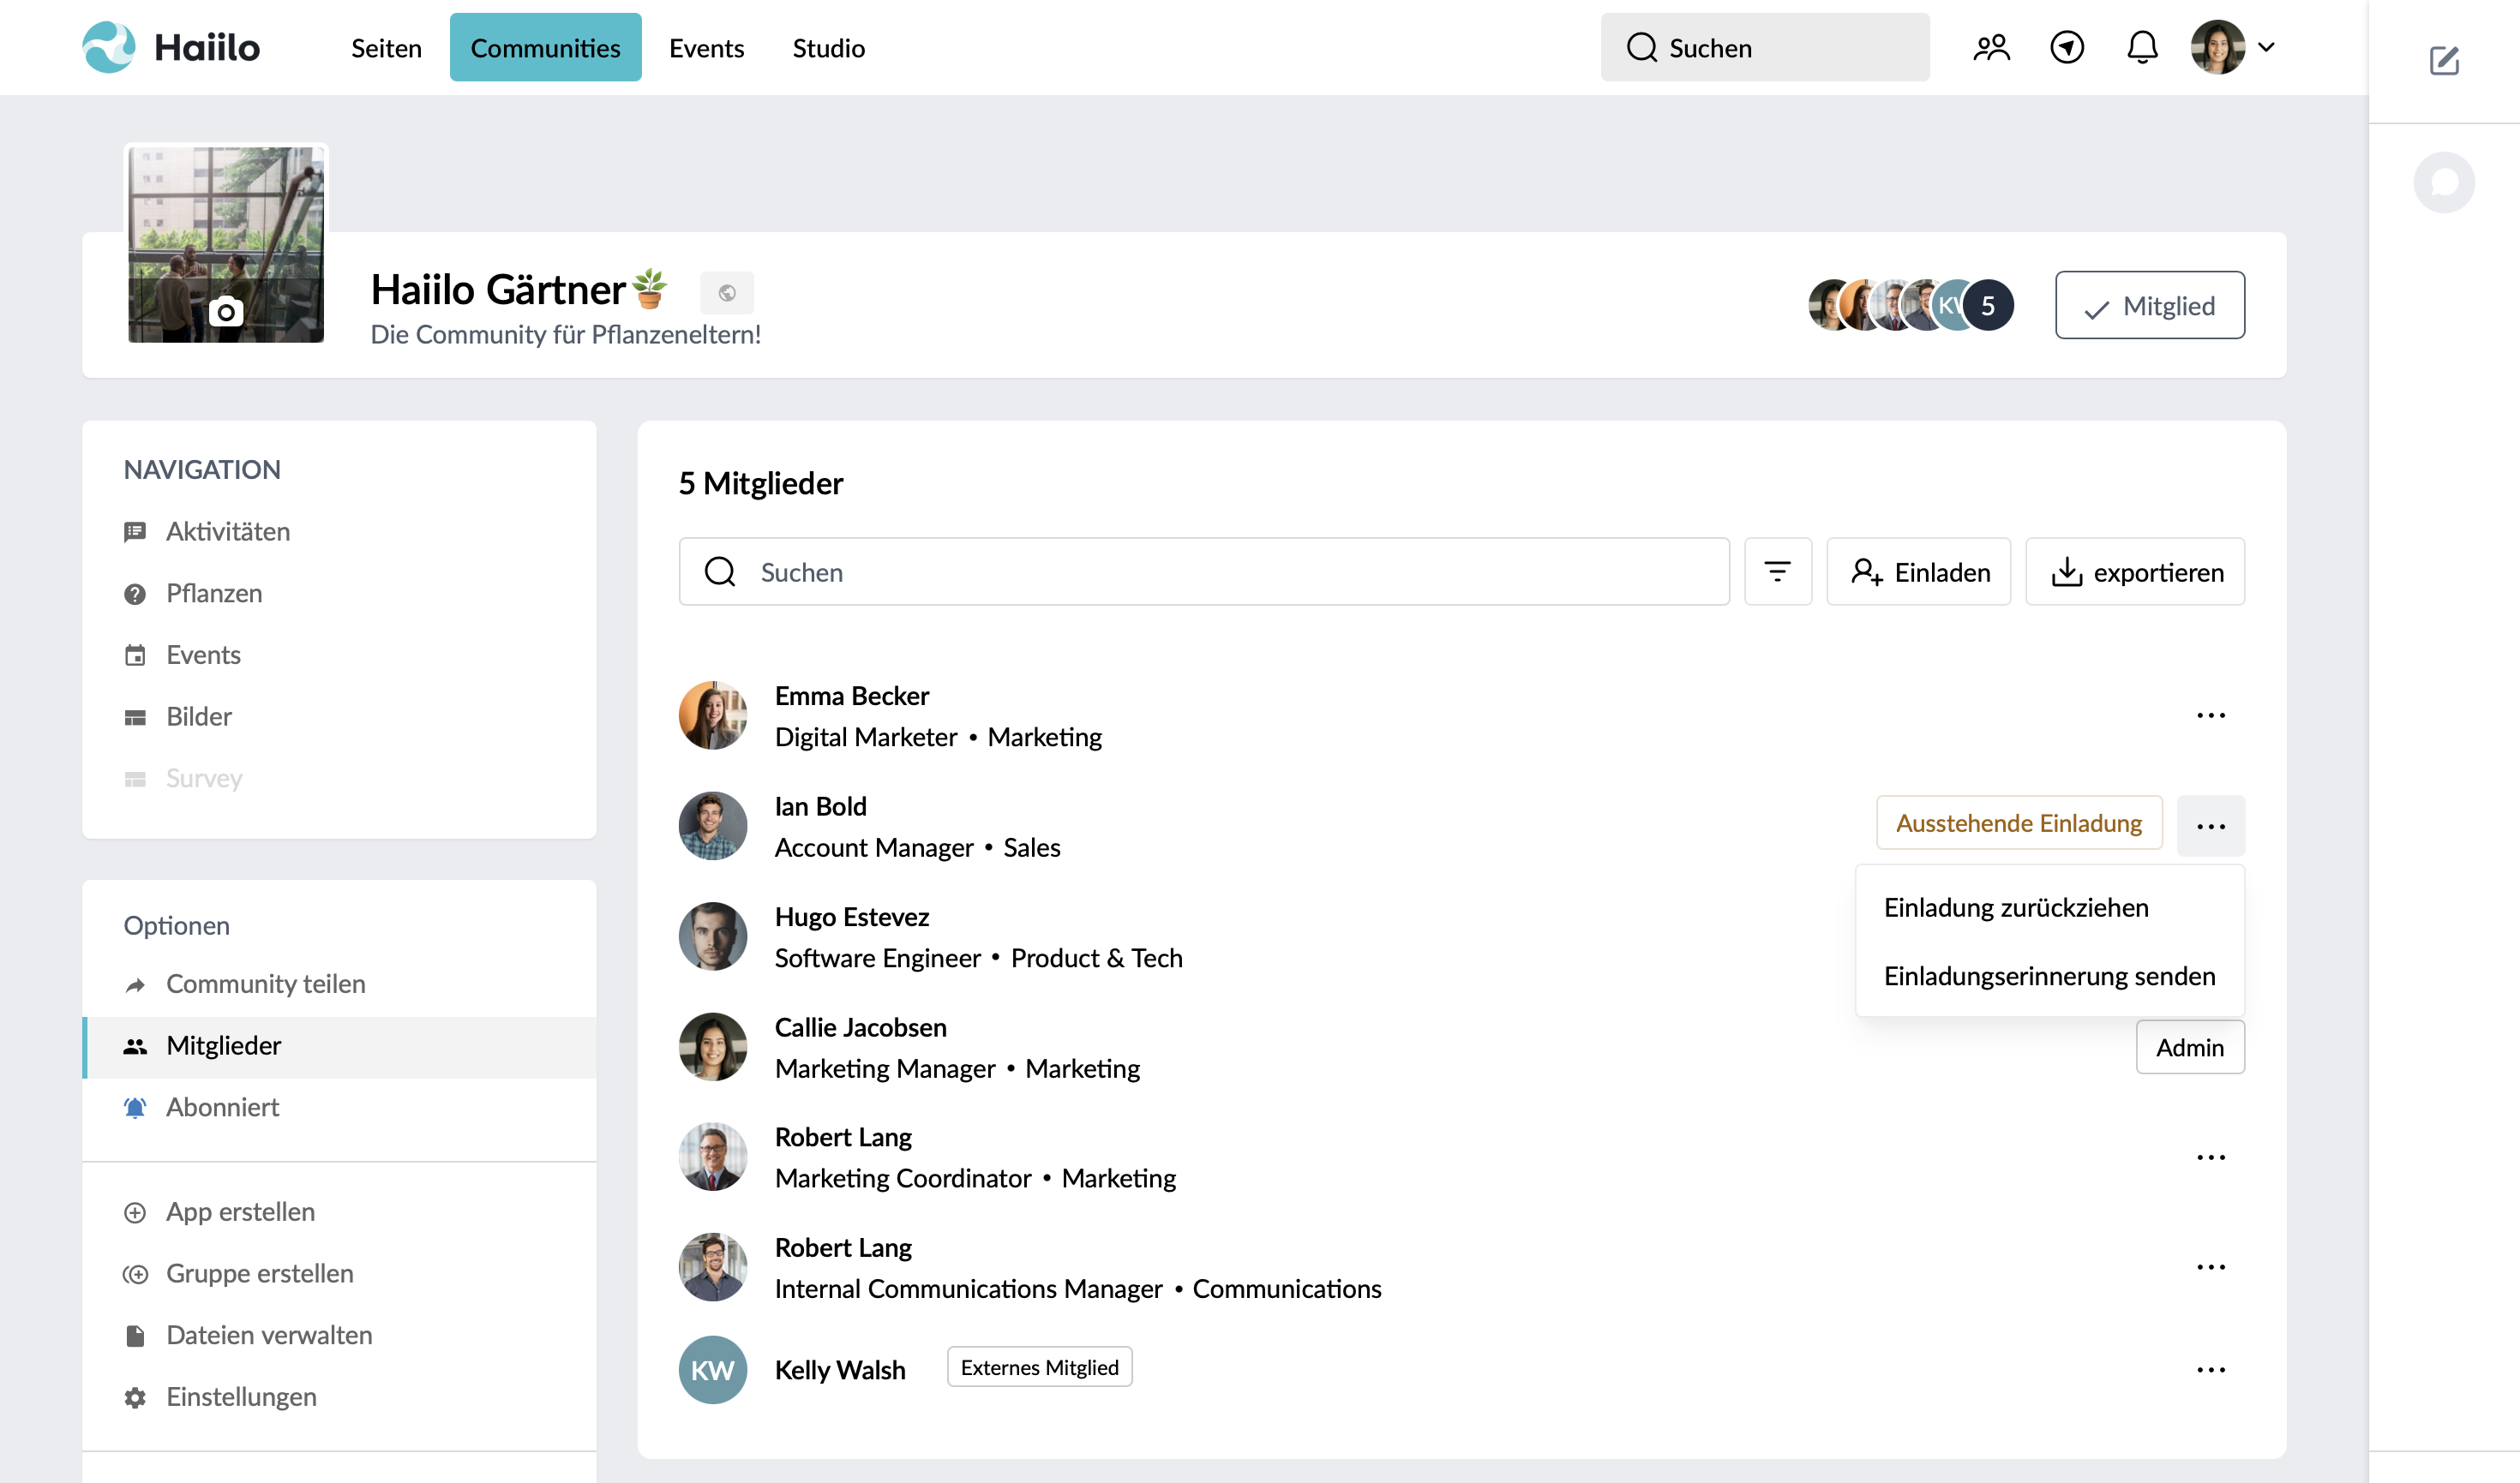
Task: Open the Communities tab
Action: pos(545,47)
